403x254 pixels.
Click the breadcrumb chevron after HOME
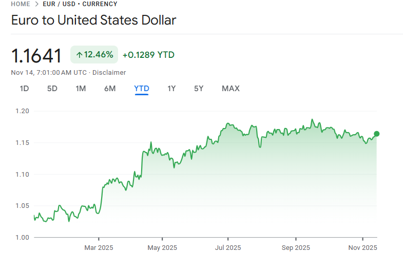point(36,4)
